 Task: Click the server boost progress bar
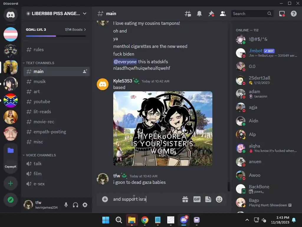coord(56,36)
